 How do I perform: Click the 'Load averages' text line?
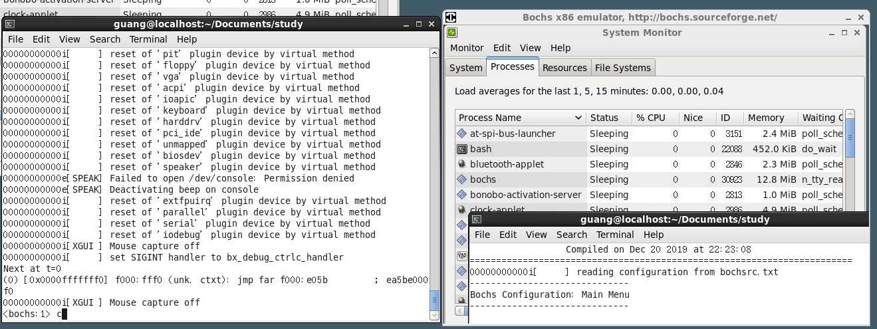(x=589, y=91)
